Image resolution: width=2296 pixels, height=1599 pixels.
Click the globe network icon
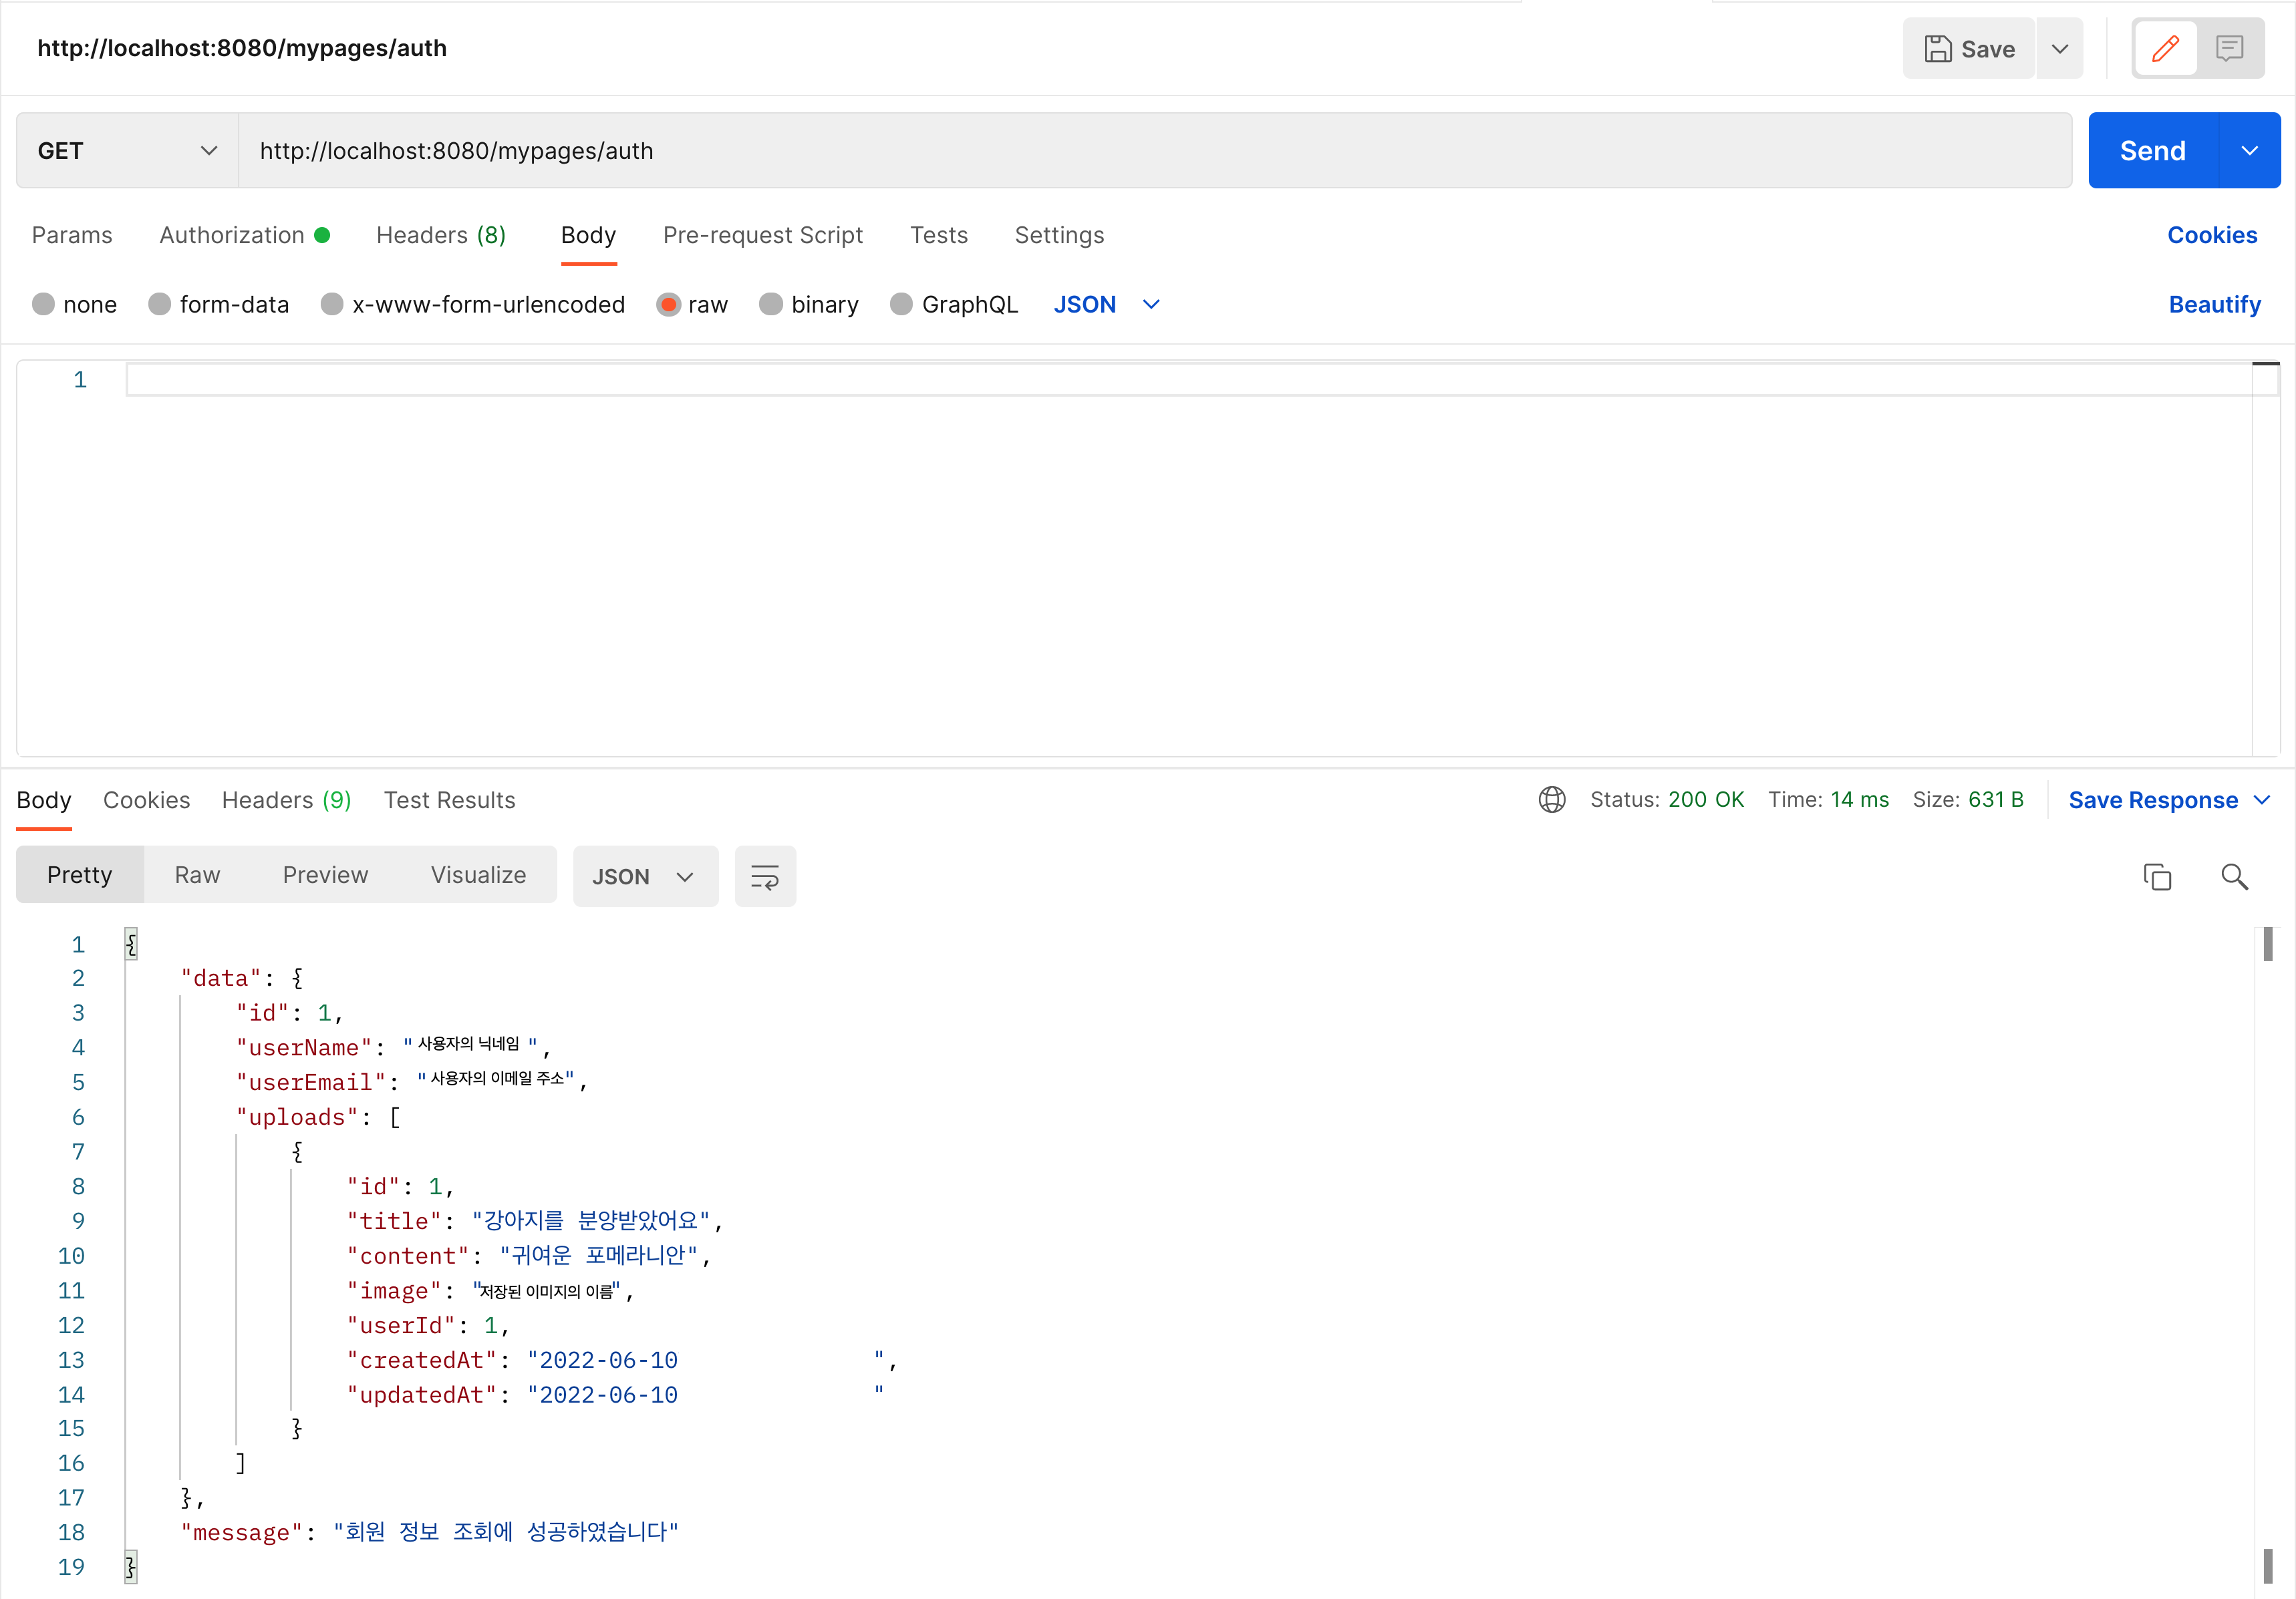tap(1551, 799)
